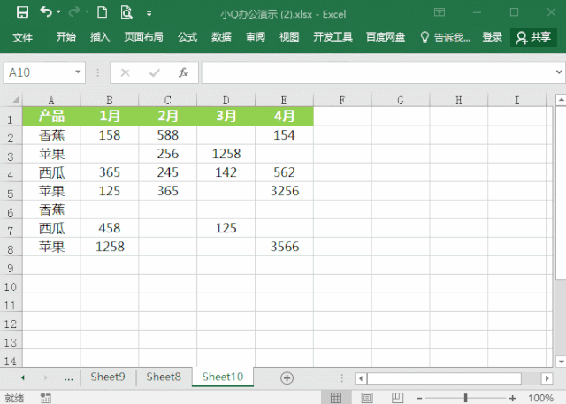Click the 产品 header cell
566x404 pixels.
point(51,116)
